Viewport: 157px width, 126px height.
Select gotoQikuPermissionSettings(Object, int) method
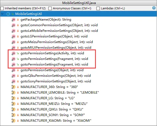click(x=56, y=76)
